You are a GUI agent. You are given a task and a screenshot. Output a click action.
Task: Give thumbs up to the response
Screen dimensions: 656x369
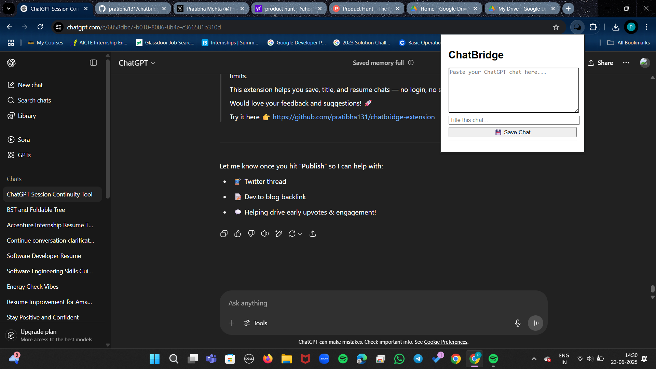tap(237, 234)
